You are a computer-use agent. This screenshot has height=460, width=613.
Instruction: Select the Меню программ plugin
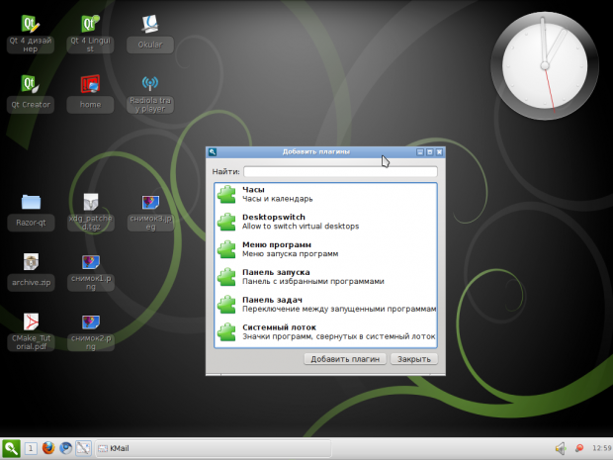click(x=325, y=249)
